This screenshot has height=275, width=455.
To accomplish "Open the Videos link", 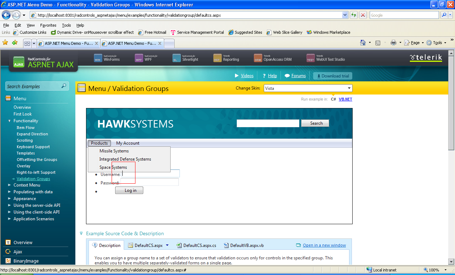I will coord(247,76).
